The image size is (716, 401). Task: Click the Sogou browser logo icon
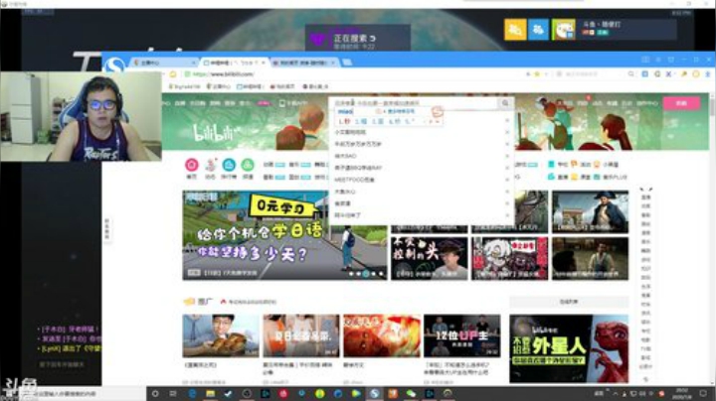click(113, 66)
